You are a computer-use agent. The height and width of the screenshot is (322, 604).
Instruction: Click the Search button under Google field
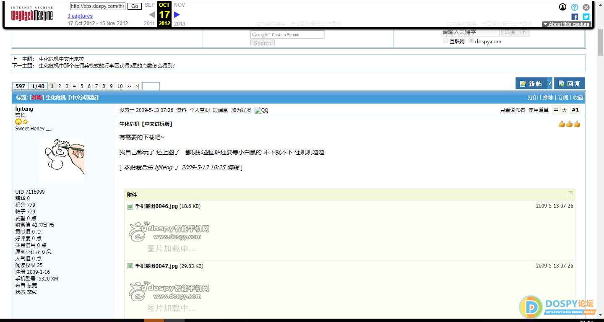click(263, 43)
